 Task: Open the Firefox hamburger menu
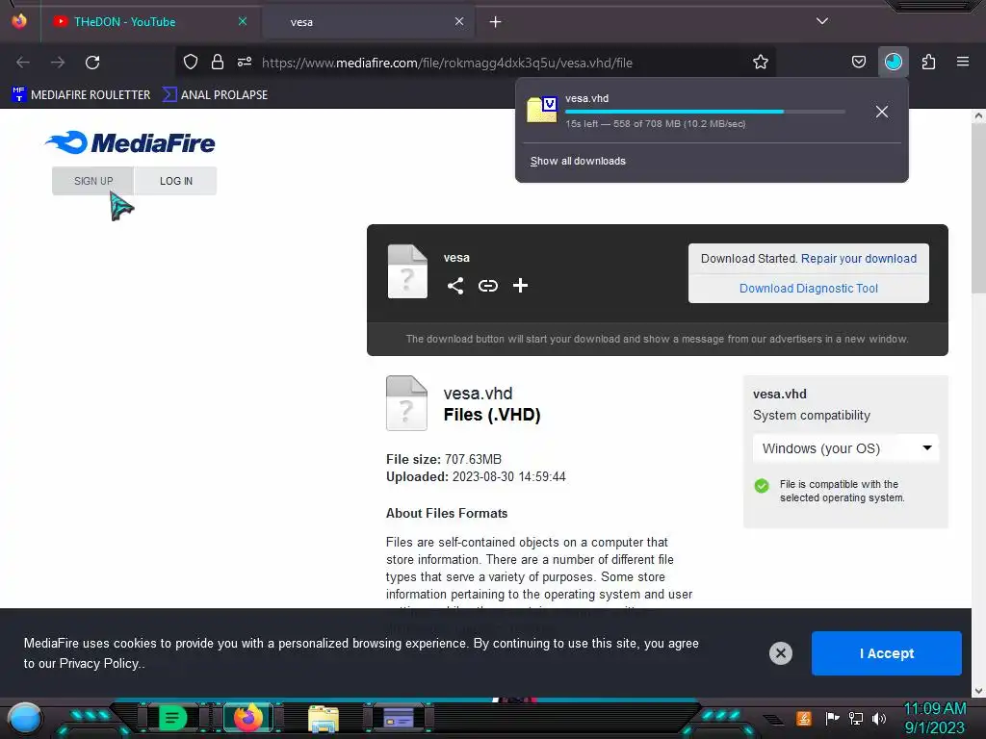point(962,62)
